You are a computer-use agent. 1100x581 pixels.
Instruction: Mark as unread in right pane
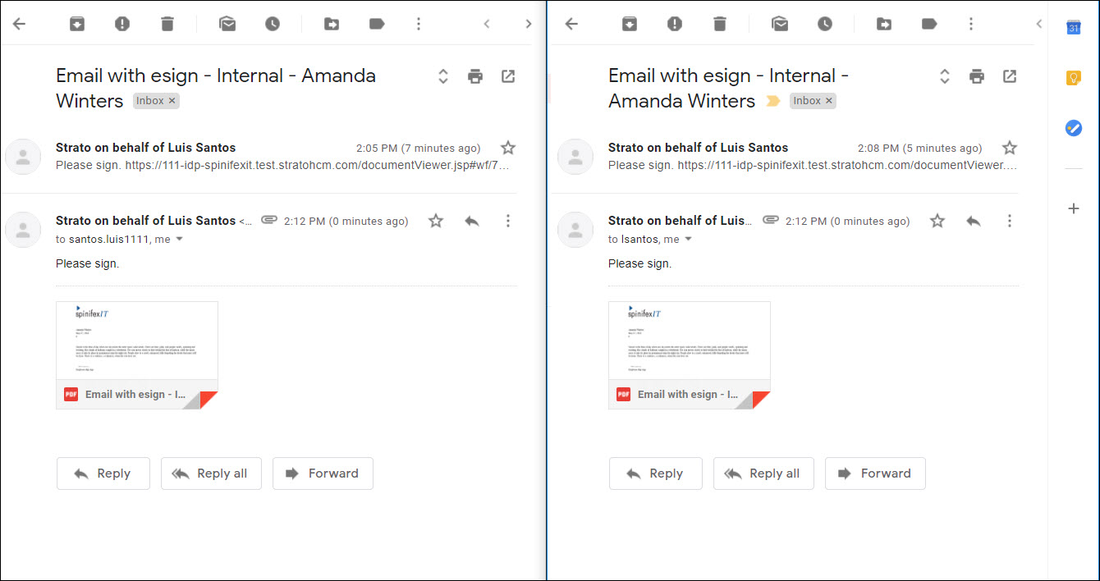point(780,24)
